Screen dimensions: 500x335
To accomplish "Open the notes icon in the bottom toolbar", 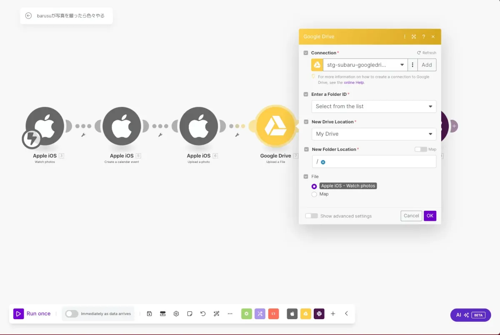I will point(190,314).
